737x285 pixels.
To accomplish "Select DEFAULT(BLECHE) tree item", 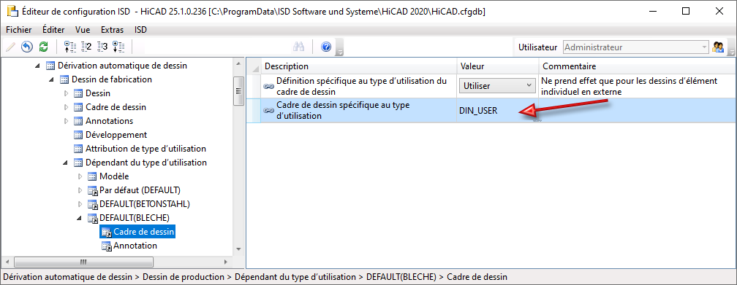I will tap(135, 218).
